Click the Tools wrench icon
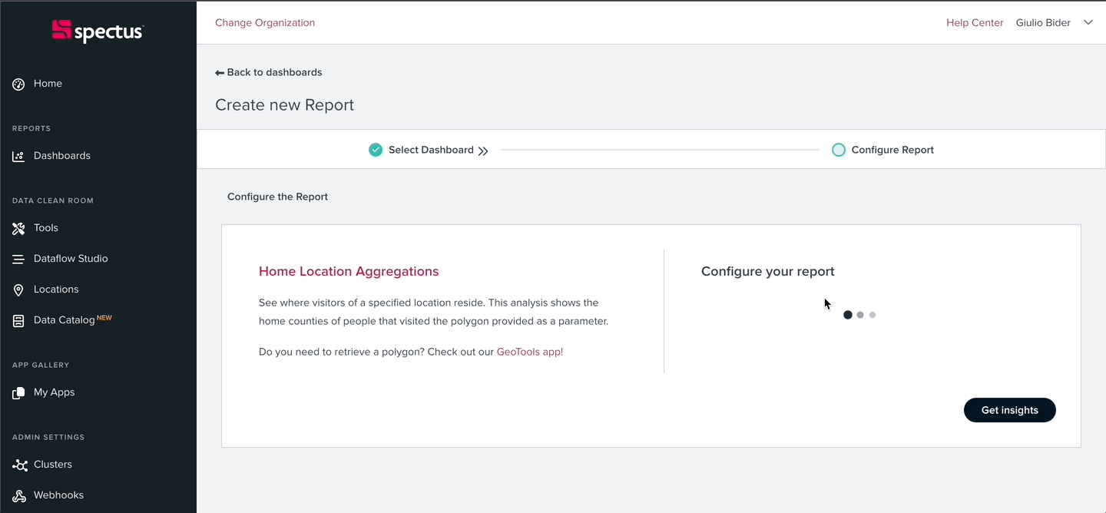This screenshot has width=1106, height=513. tap(18, 228)
